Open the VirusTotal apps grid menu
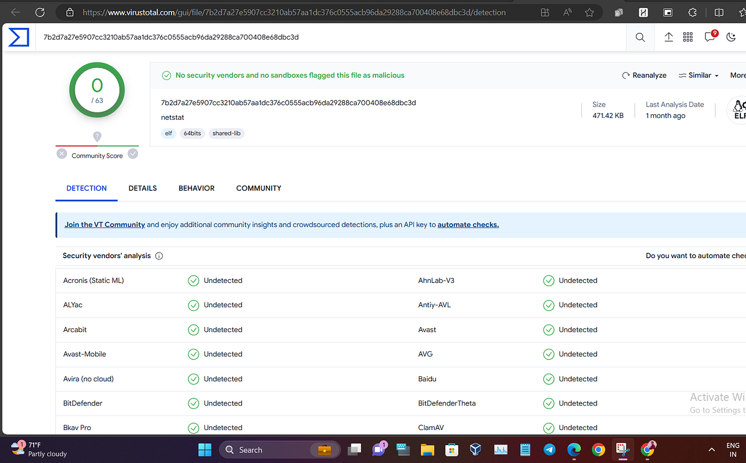746x463 pixels. tap(688, 37)
